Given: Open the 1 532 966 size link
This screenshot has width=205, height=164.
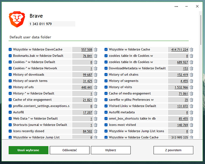Looking at the screenshot, I should click(x=181, y=87).
